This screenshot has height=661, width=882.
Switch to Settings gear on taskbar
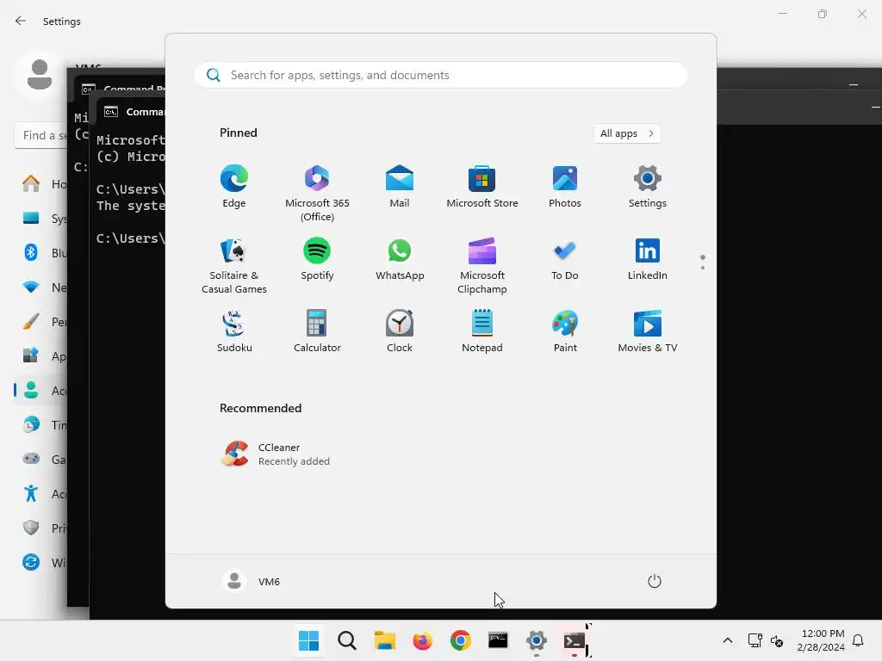[x=536, y=640]
